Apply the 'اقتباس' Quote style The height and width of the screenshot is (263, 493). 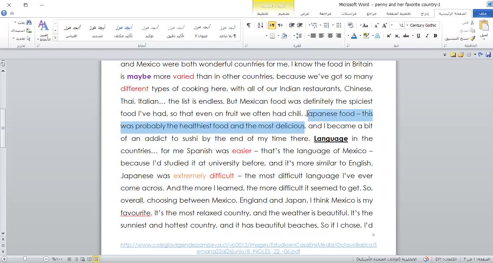pyautogui.click(x=71, y=31)
